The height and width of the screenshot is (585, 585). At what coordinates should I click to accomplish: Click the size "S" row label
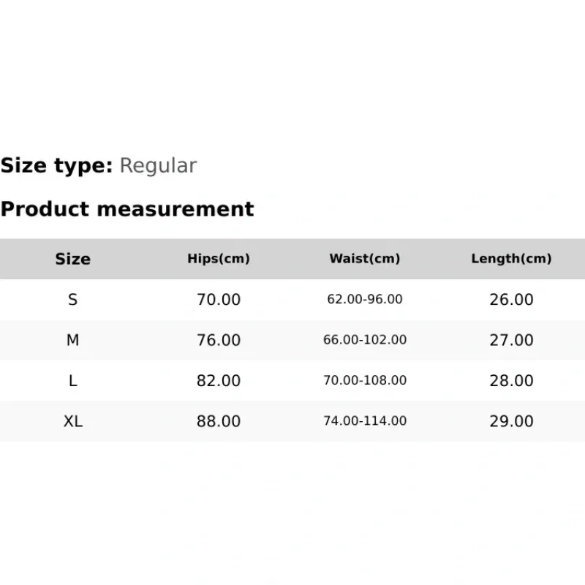(x=72, y=300)
